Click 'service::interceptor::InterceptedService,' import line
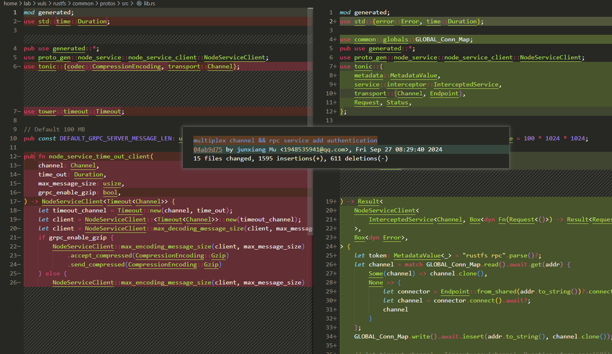612x354 pixels. (x=428, y=85)
